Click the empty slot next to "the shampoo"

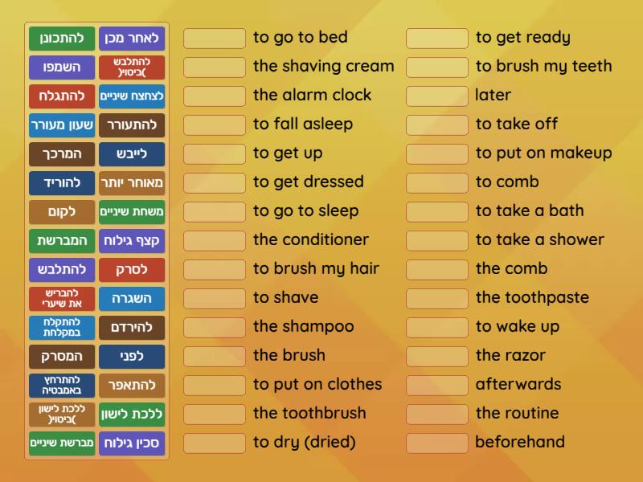(x=215, y=327)
